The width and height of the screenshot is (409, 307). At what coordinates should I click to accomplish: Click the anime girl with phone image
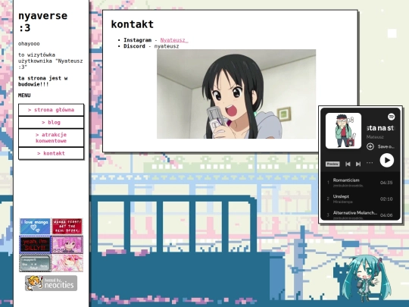click(236, 94)
